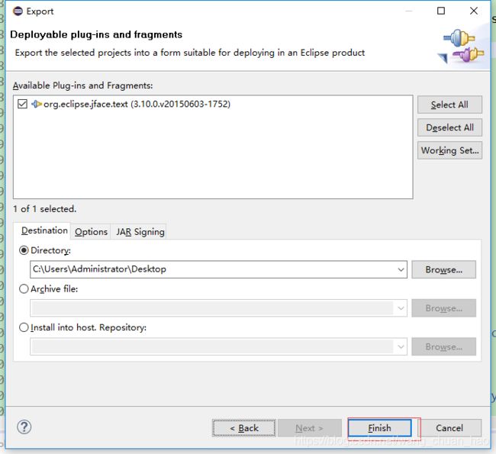Expand the Directory path dropdown arrow
This screenshot has height=454, width=496.
click(401, 269)
